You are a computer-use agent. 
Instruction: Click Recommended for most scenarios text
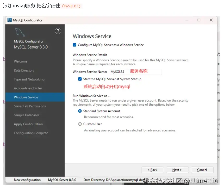coord(109,117)
